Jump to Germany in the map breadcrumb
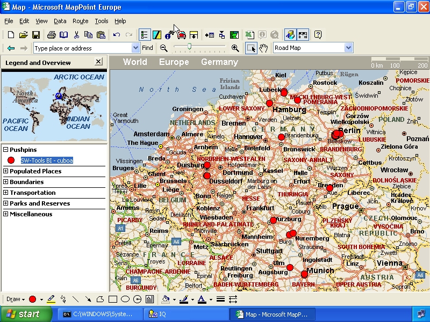The height and width of the screenshot is (322, 430). point(219,62)
